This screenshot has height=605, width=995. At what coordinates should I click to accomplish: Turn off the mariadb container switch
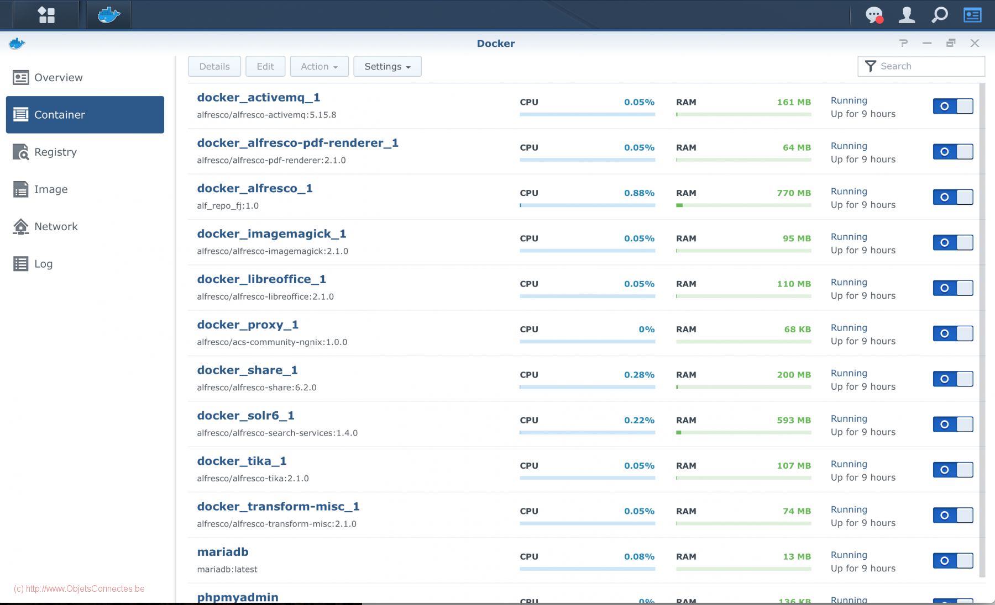click(953, 561)
